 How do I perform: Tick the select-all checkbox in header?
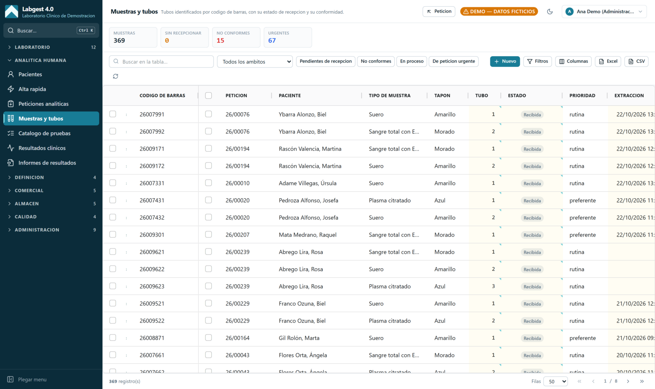(x=208, y=95)
